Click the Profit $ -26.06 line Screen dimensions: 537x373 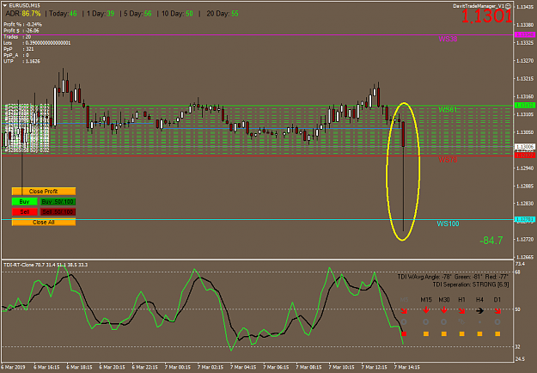[21, 30]
